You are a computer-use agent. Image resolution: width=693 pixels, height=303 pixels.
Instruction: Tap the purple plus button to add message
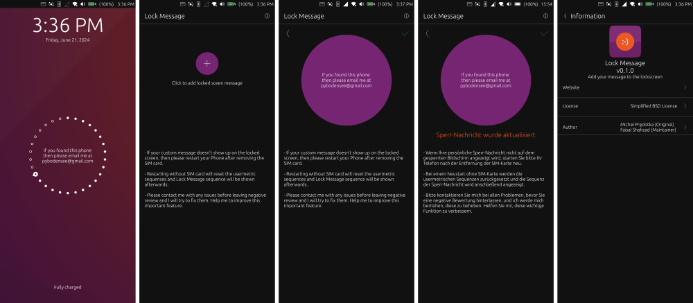point(207,63)
